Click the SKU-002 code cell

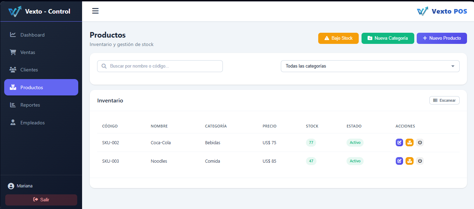coord(111,142)
